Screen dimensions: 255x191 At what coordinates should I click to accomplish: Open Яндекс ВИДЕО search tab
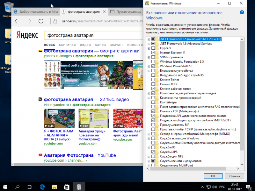point(85,45)
